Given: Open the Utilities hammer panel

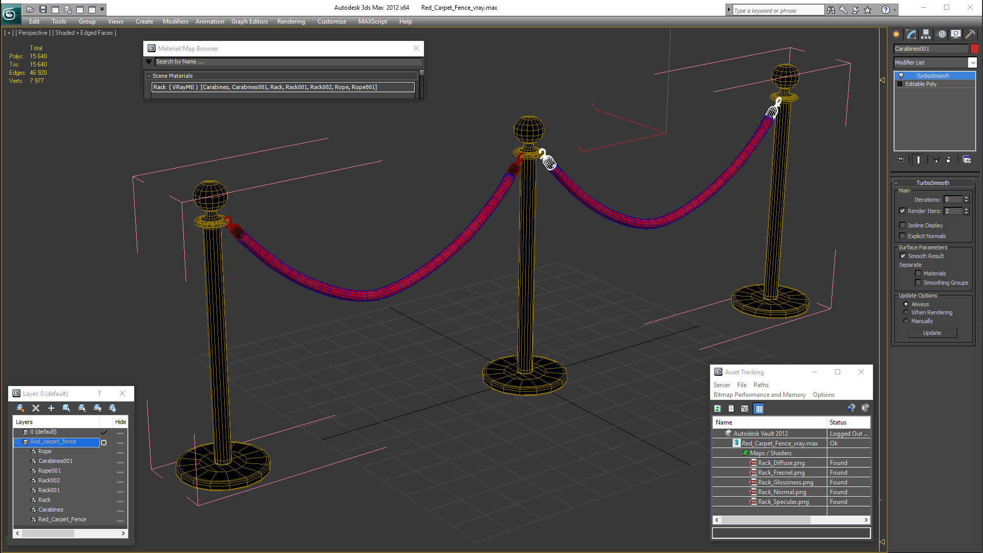Looking at the screenshot, I should 970,34.
